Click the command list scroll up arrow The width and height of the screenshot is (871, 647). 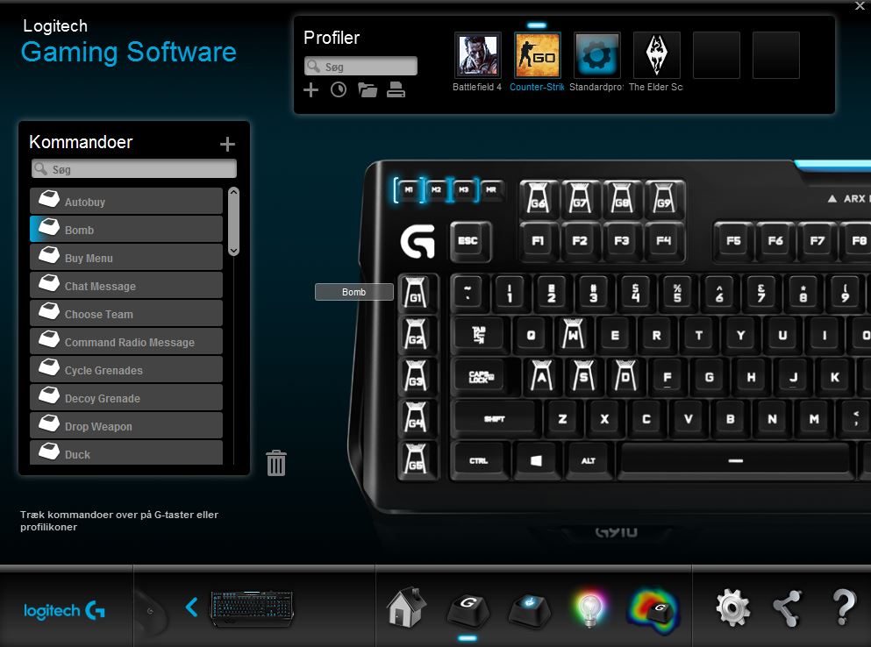click(234, 192)
